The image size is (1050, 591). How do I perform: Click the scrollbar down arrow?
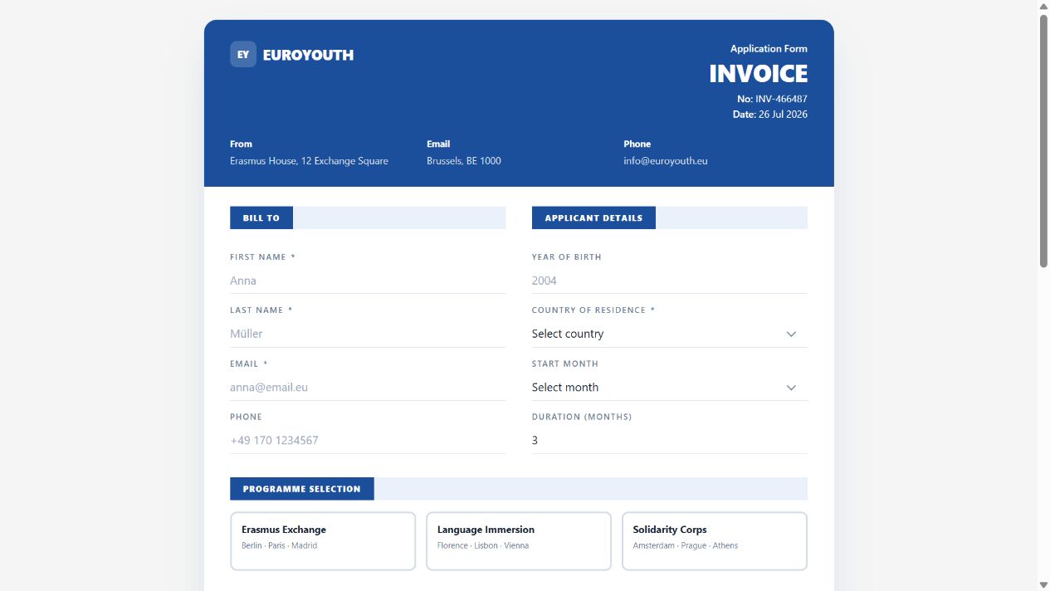click(1043, 584)
